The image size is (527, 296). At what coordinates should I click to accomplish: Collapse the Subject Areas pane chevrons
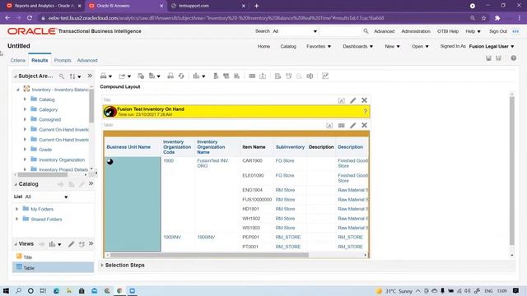[90, 76]
